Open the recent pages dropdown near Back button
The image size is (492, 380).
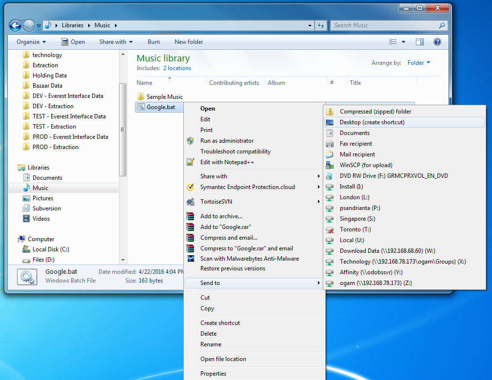(39, 26)
